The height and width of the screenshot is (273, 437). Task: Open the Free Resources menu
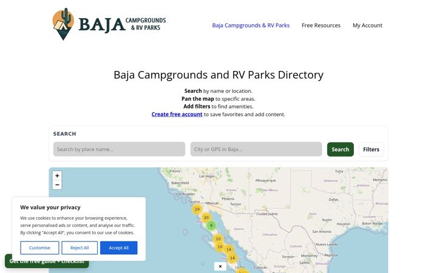(x=321, y=25)
